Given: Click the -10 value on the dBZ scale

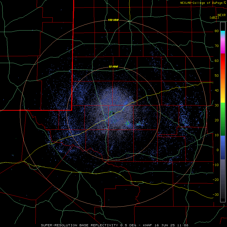Looking at the screenshot, I should pyautogui.click(x=216, y=165).
